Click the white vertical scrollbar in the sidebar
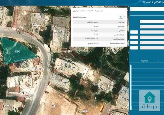 [x=131, y=87]
